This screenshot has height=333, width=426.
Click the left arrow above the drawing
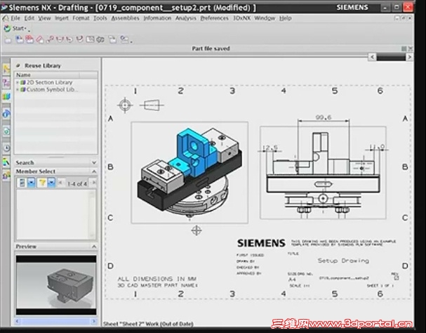372,57
